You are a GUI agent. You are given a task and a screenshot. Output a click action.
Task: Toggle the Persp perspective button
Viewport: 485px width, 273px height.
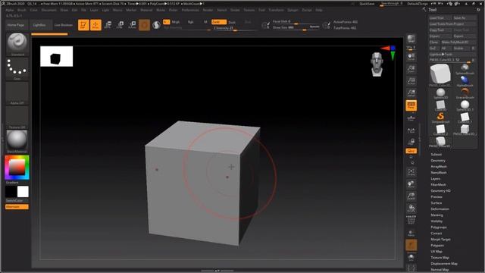(x=411, y=105)
